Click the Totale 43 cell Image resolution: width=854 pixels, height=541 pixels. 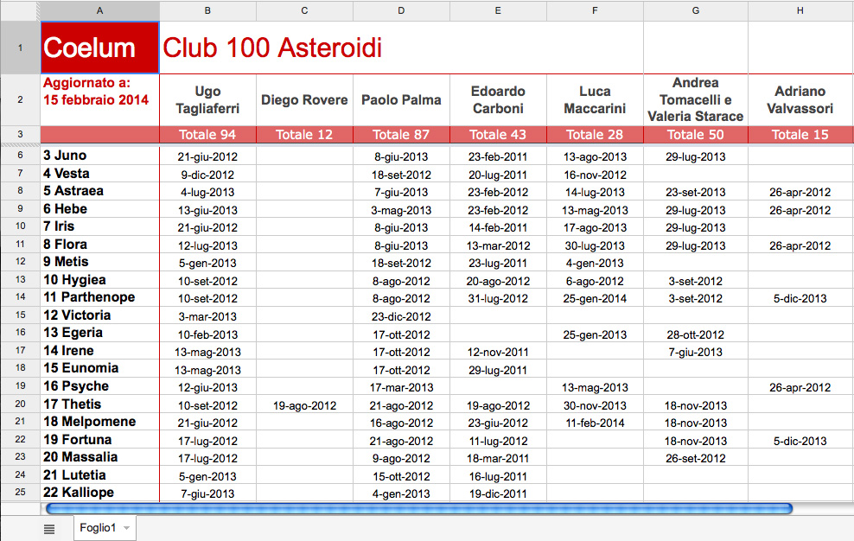498,135
